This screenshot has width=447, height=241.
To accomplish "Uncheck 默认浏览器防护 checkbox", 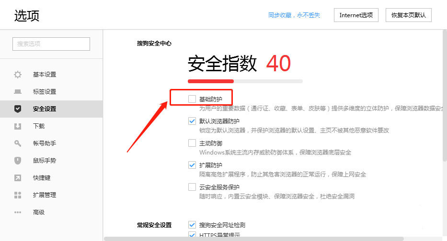I will point(192,121).
